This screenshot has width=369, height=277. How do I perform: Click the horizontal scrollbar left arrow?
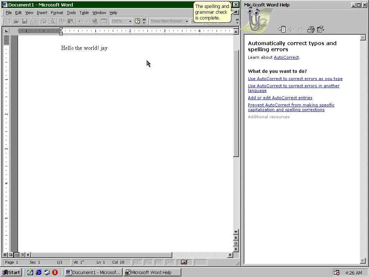click(28, 255)
